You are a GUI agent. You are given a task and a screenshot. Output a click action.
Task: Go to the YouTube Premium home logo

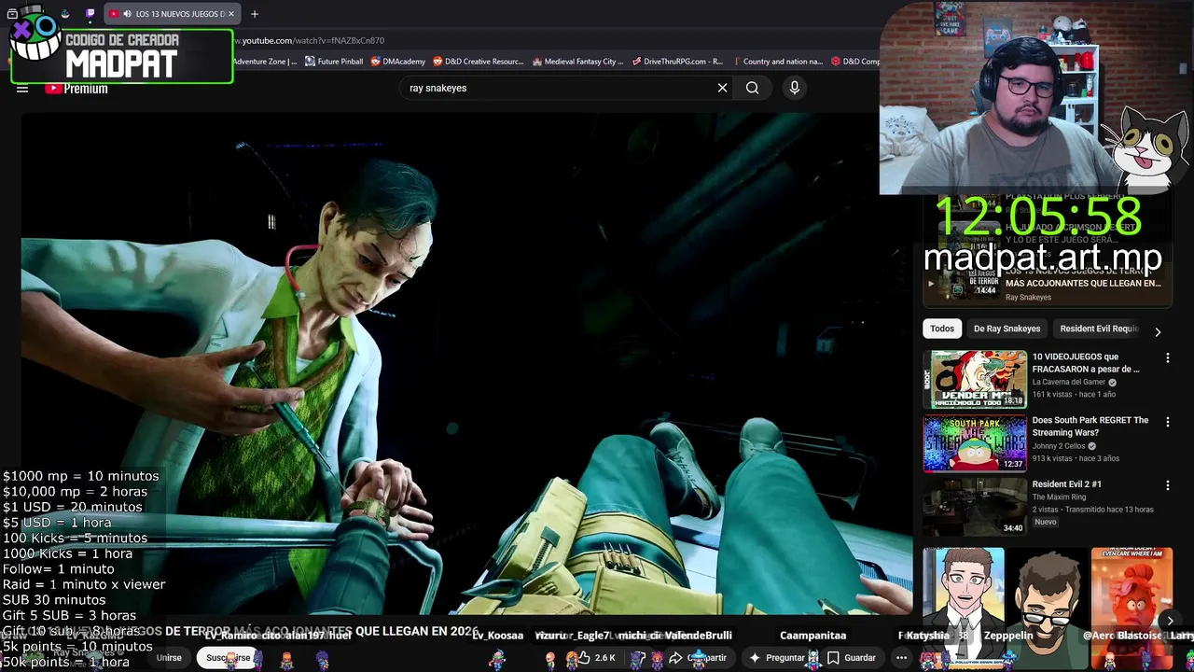pos(76,89)
